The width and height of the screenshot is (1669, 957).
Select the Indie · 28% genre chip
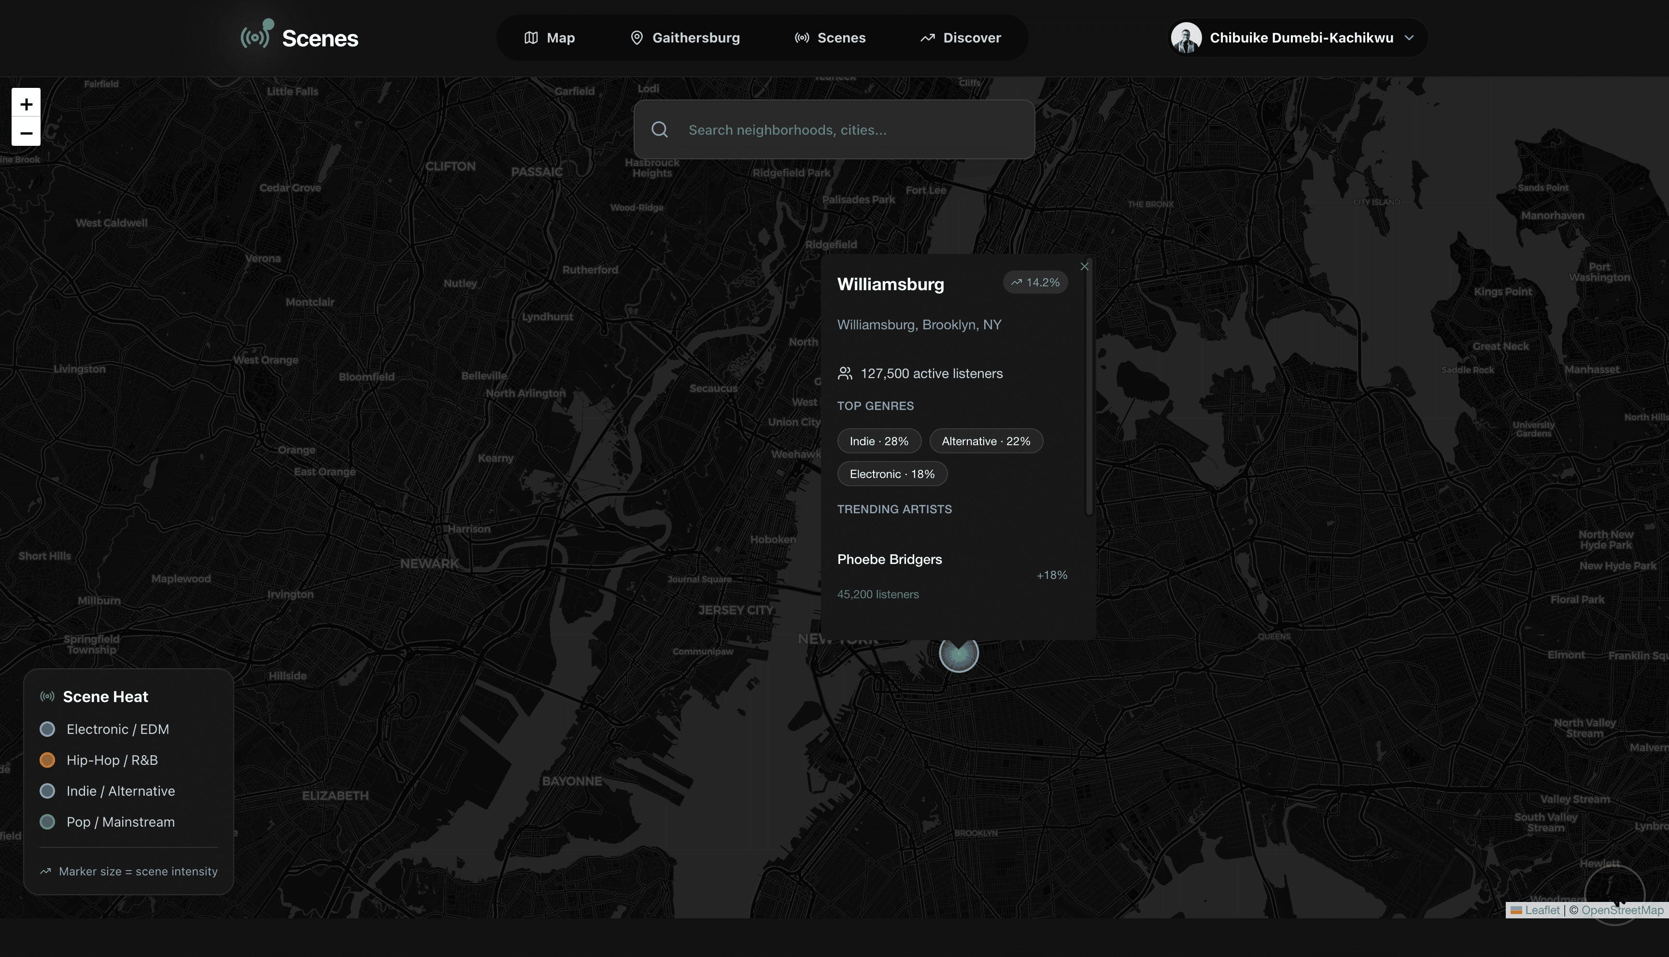click(879, 441)
